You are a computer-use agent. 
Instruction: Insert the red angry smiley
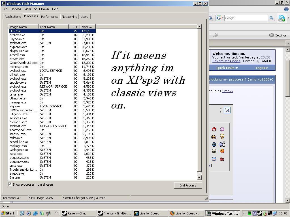pos(214,129)
